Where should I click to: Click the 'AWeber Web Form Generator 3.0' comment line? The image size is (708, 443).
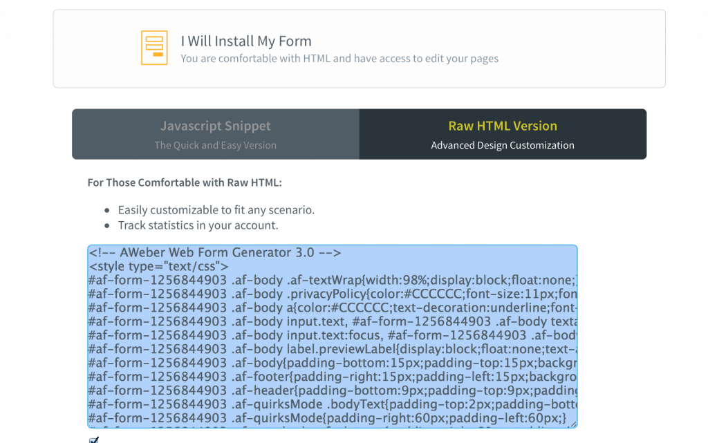[x=215, y=252]
